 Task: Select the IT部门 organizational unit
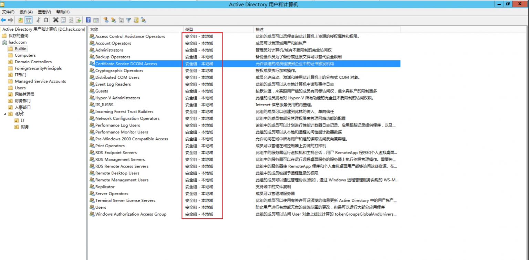pyautogui.click(x=20, y=75)
